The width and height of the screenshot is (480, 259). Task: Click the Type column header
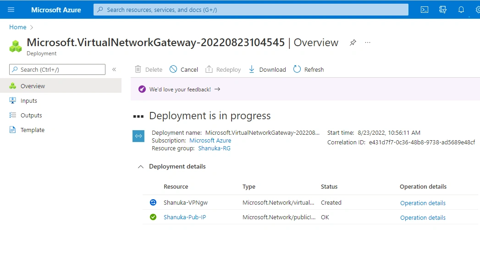click(249, 187)
